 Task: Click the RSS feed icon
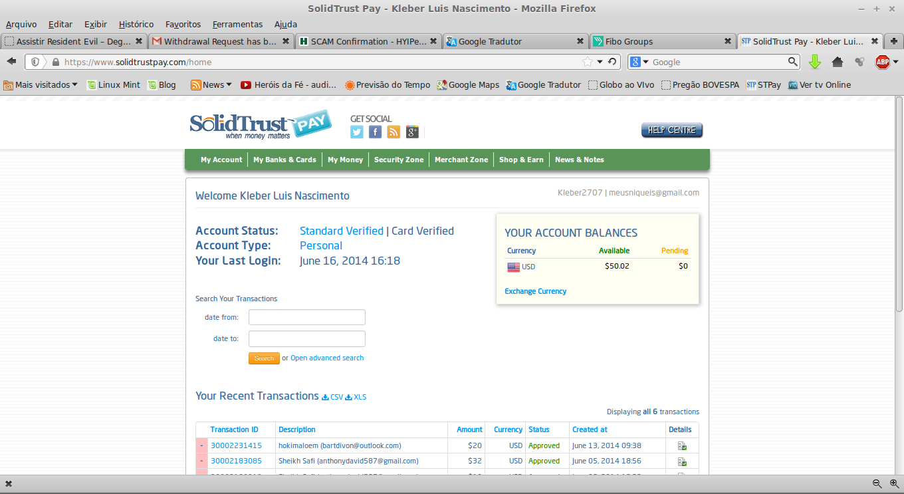(394, 132)
